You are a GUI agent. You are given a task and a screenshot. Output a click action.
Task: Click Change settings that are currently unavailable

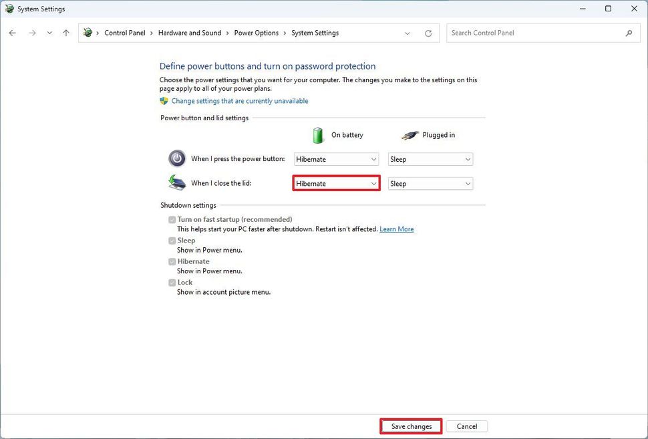240,100
